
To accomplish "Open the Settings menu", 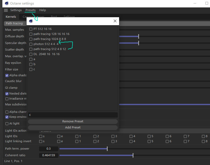I will pyautogui.click(x=16, y=10).
